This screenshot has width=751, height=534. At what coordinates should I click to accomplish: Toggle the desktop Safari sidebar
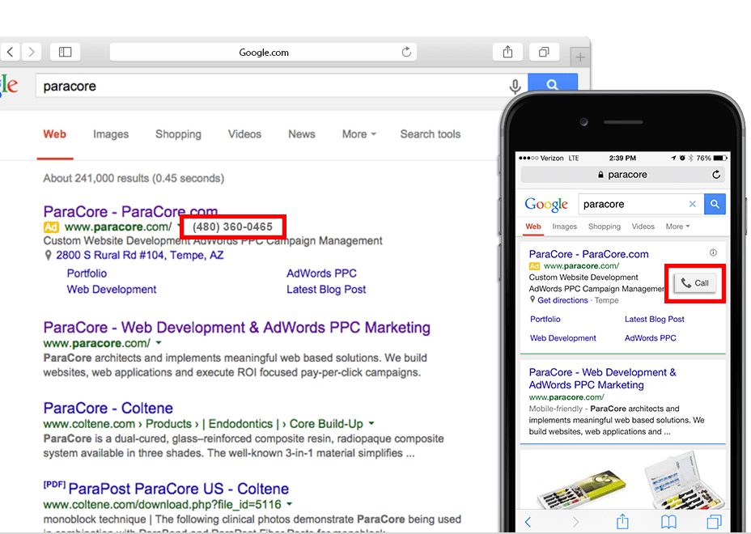65,52
